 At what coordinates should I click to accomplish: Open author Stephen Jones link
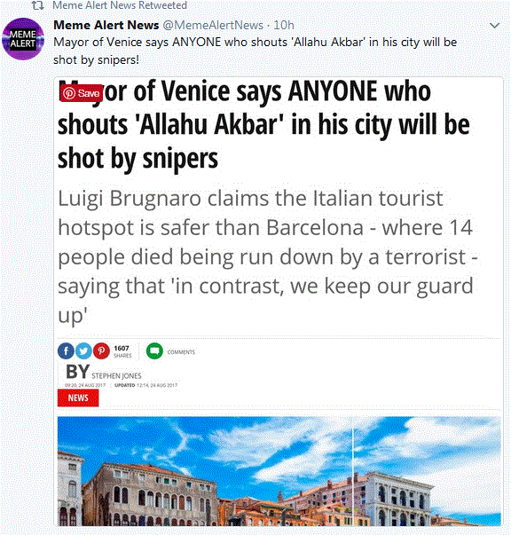point(116,375)
